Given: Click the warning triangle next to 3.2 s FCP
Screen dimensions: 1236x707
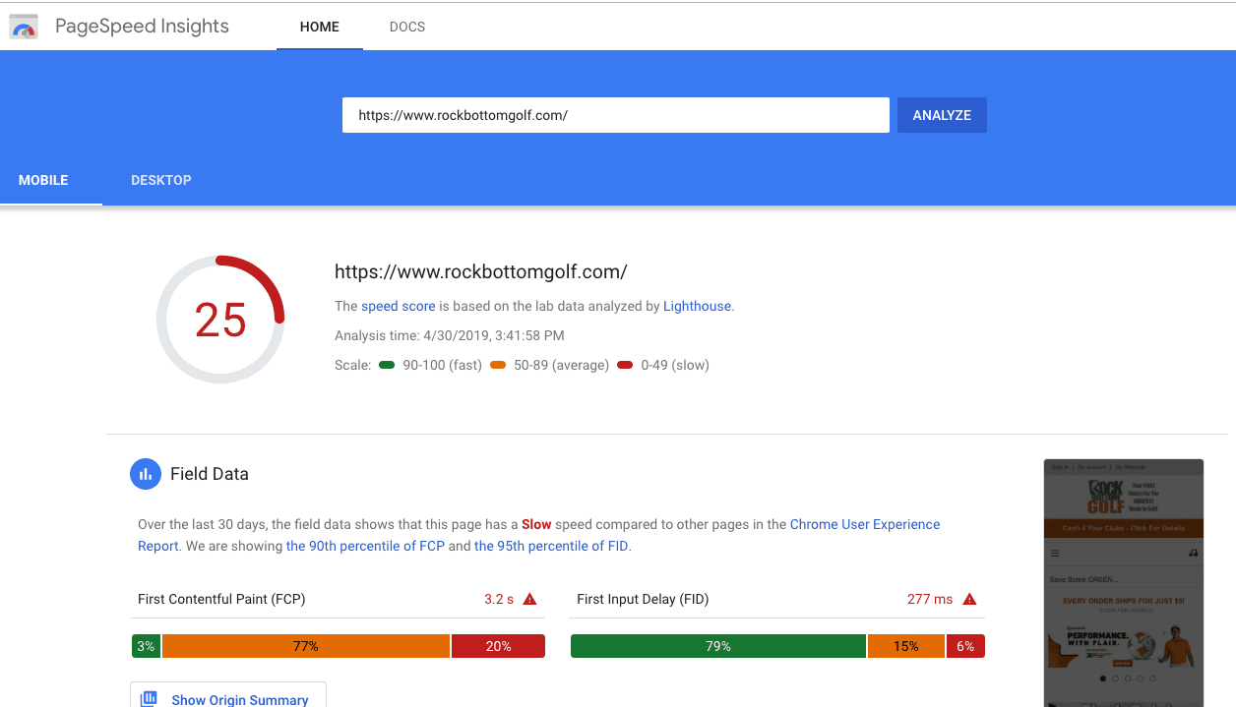Looking at the screenshot, I should pos(530,598).
